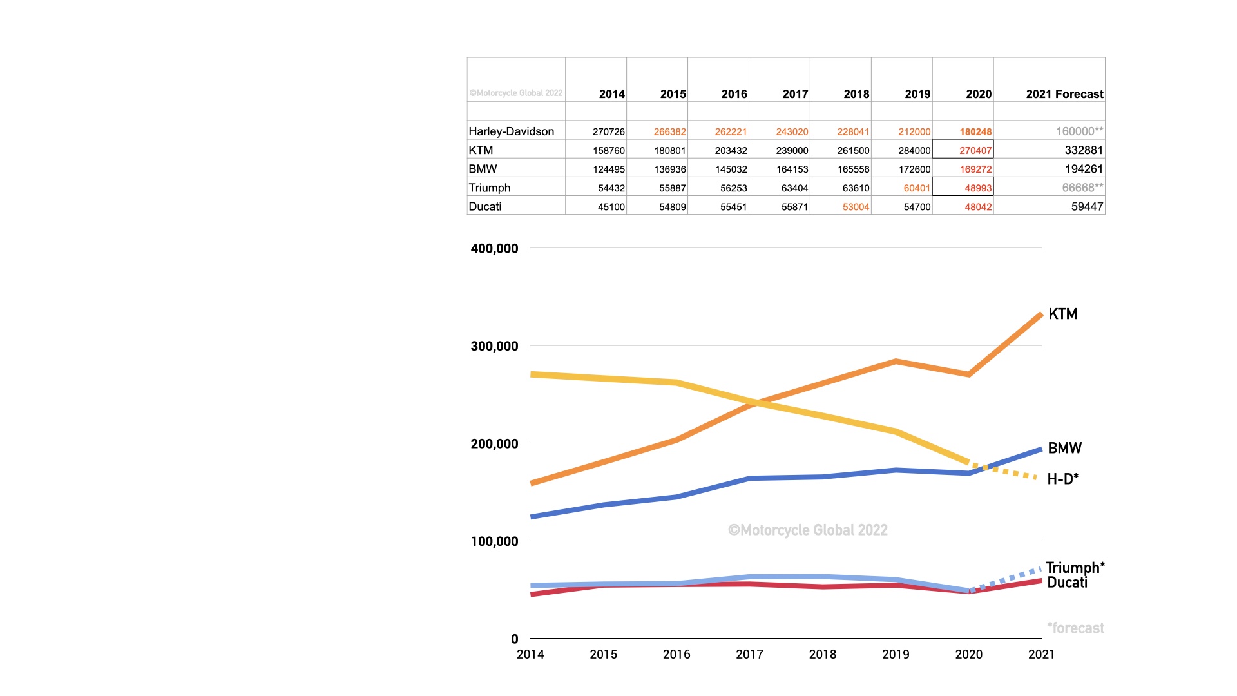
Task: Select Triumph 2020 cell showing 48993
Action: point(963,188)
